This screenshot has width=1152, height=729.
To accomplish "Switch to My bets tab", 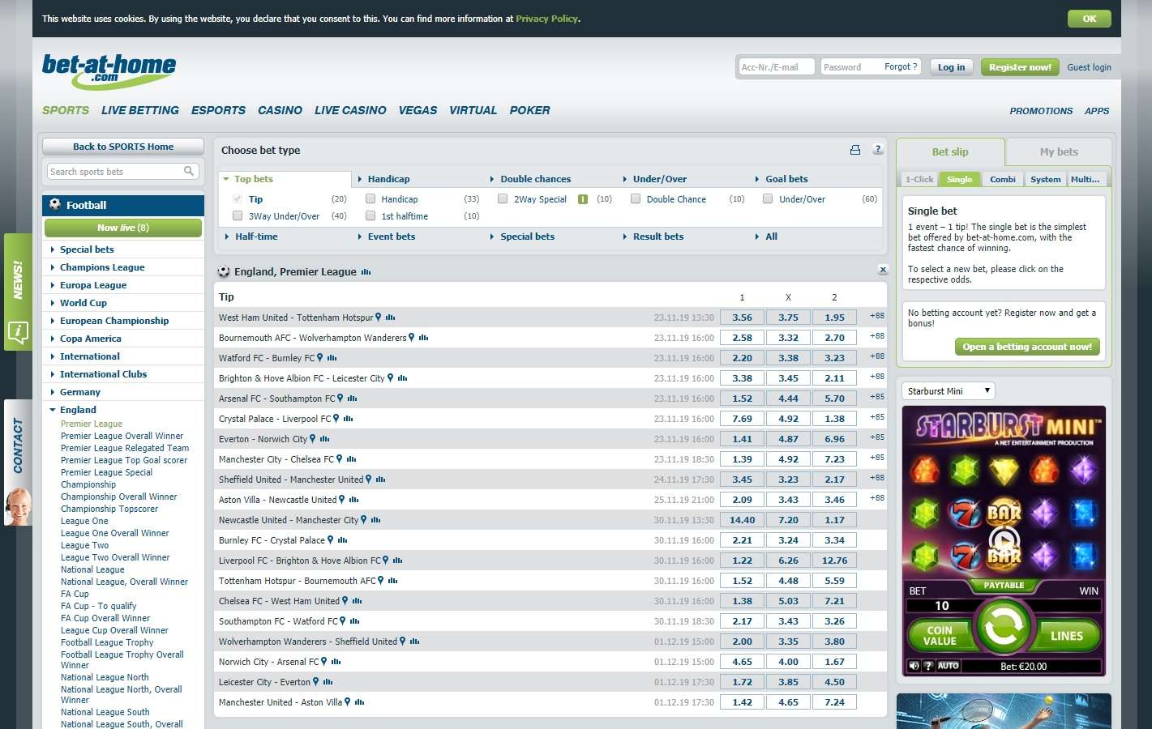I will 1059,151.
